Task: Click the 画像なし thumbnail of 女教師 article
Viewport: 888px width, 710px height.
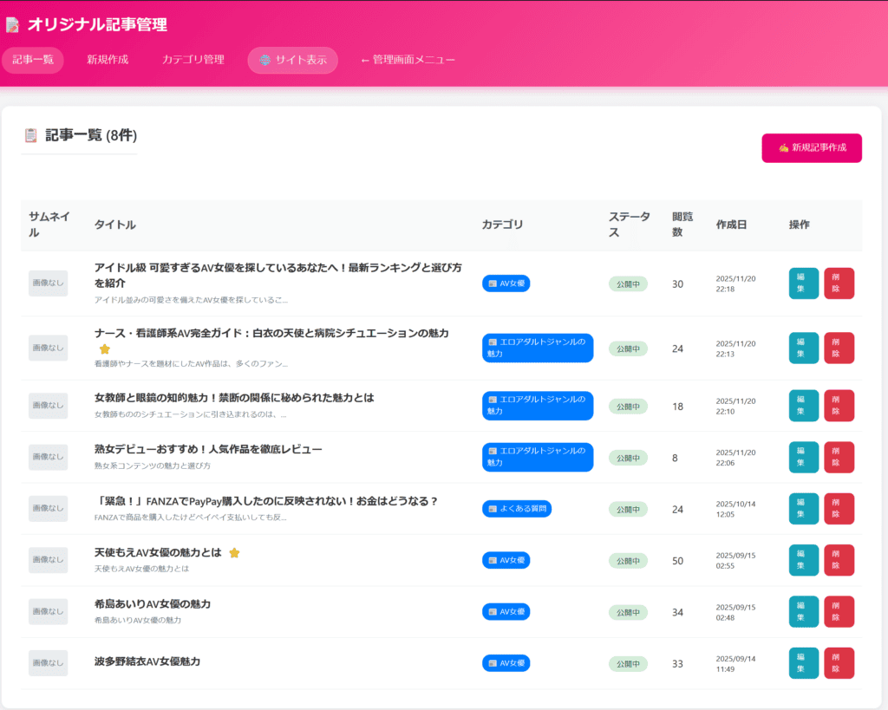Action: tap(48, 406)
